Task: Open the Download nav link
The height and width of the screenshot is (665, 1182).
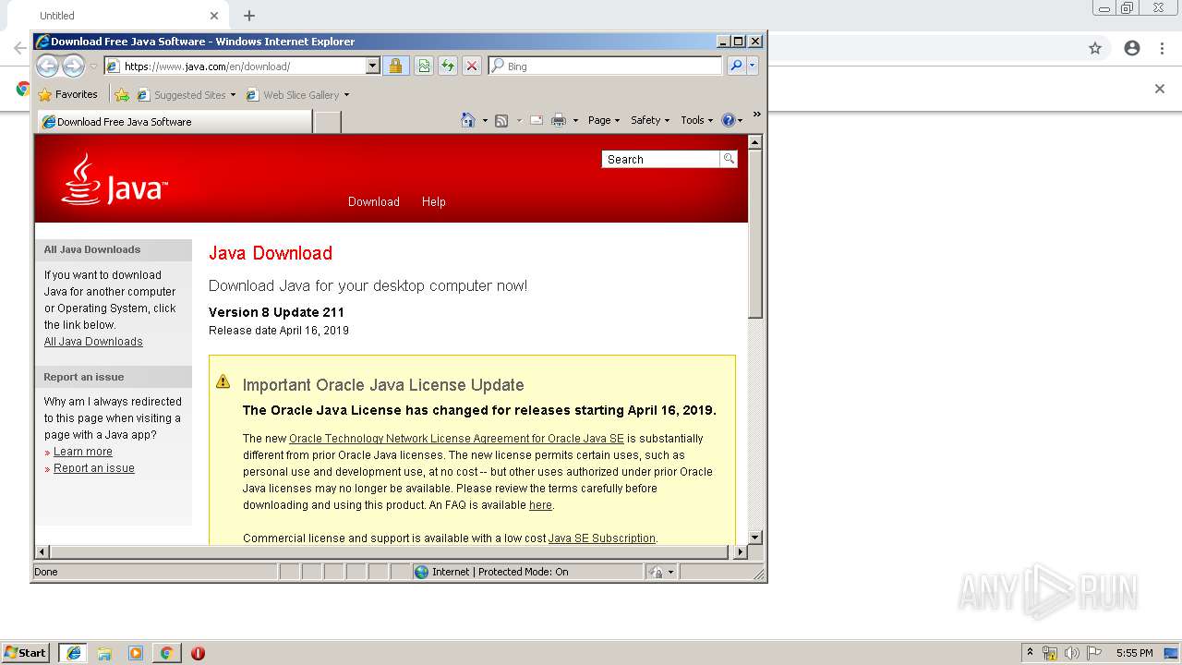Action: click(374, 201)
